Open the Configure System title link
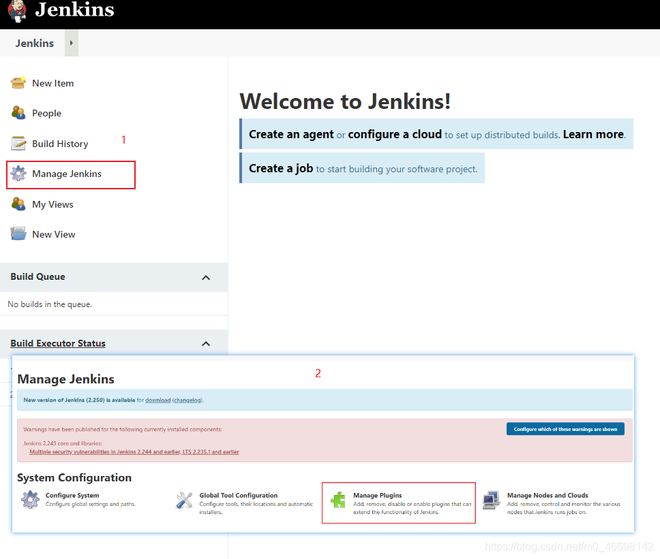This screenshot has width=660, height=559. 72,496
